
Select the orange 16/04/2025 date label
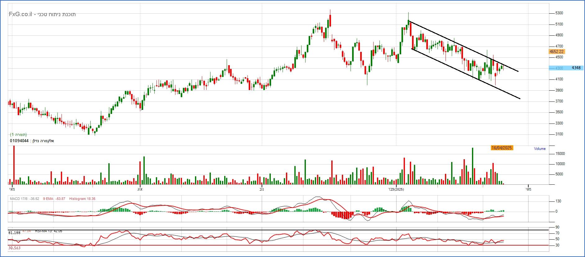(x=501, y=148)
